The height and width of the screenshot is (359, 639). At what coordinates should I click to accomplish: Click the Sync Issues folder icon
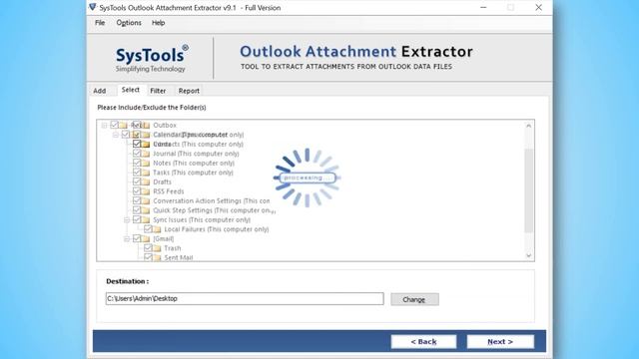click(x=146, y=219)
